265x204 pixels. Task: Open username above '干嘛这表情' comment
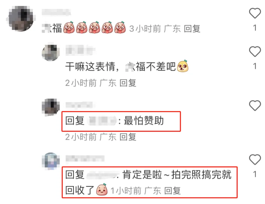[80, 50]
